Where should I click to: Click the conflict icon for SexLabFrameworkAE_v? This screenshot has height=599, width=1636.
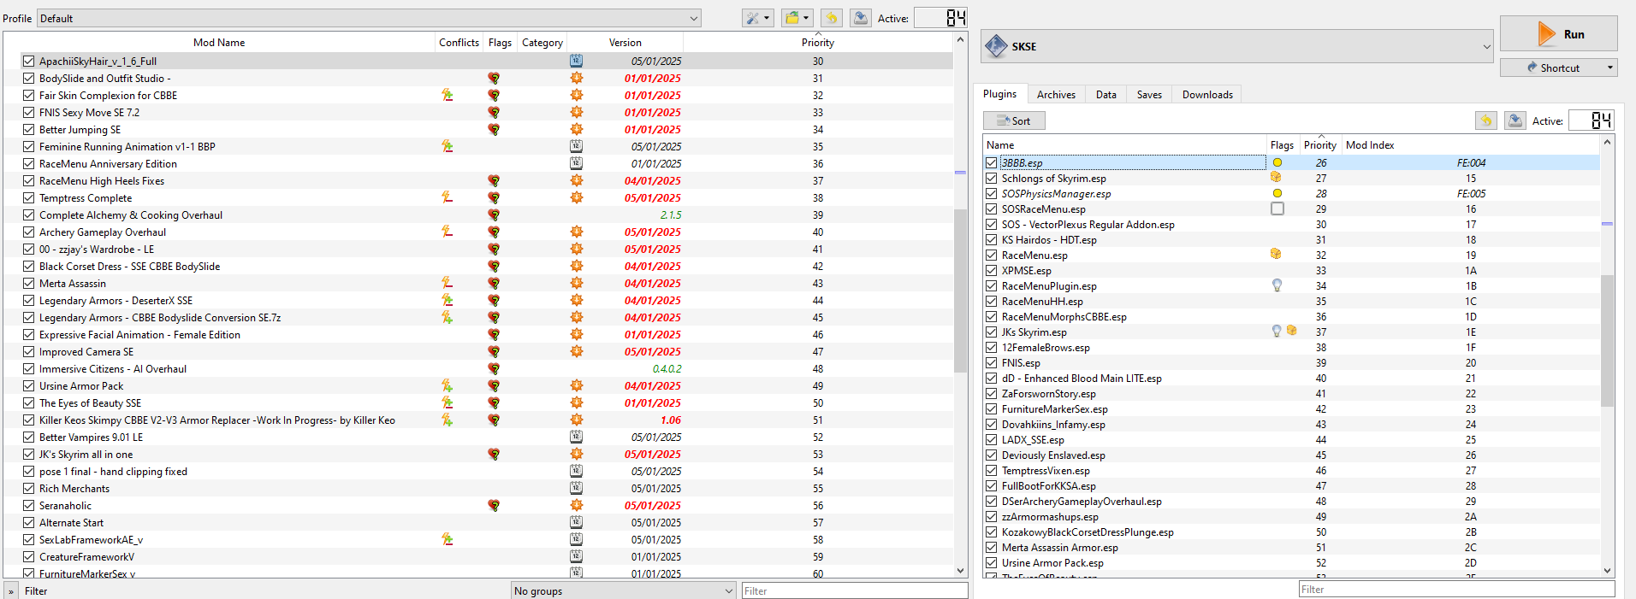pyautogui.click(x=447, y=539)
